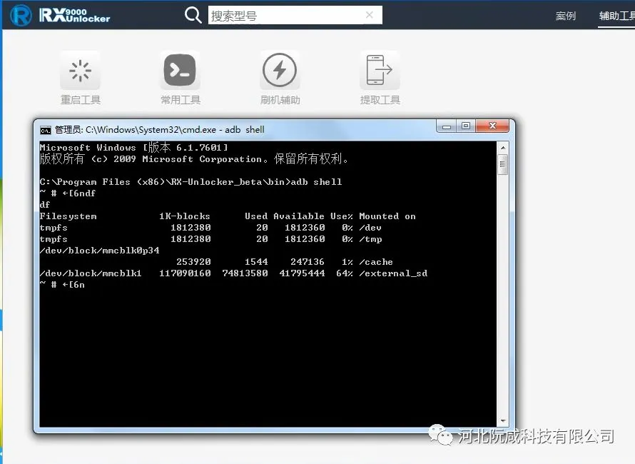
Task: Click the /tmp mount entry
Action: [x=370, y=239]
